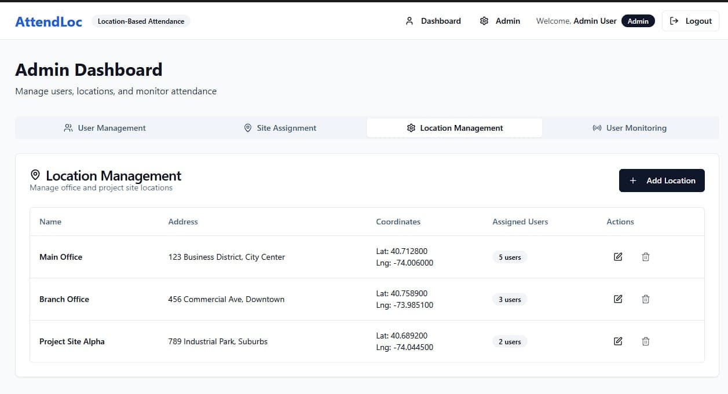
Task: Click the Add Location button
Action: click(x=662, y=181)
